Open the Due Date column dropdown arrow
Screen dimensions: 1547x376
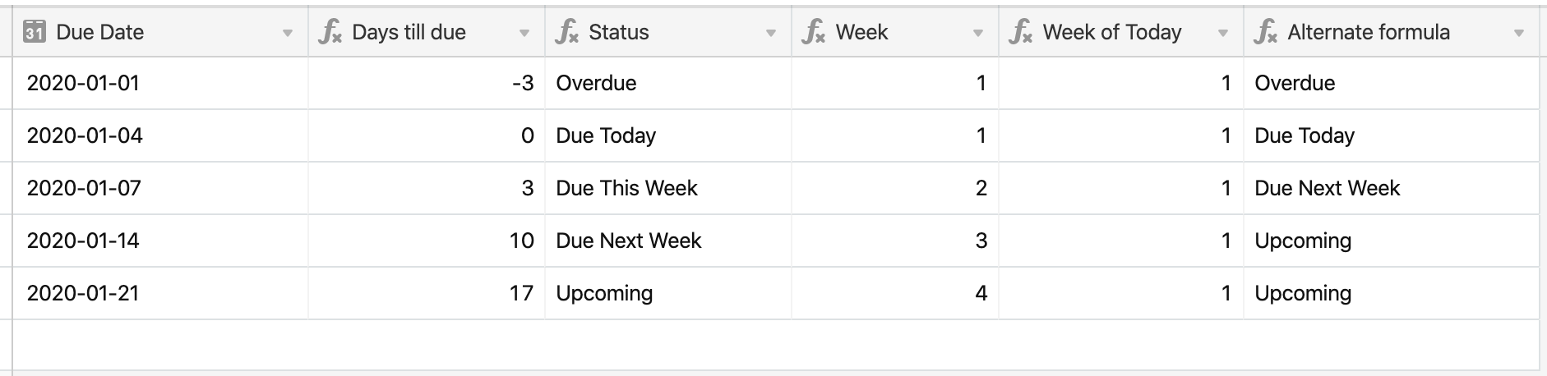pos(288,34)
